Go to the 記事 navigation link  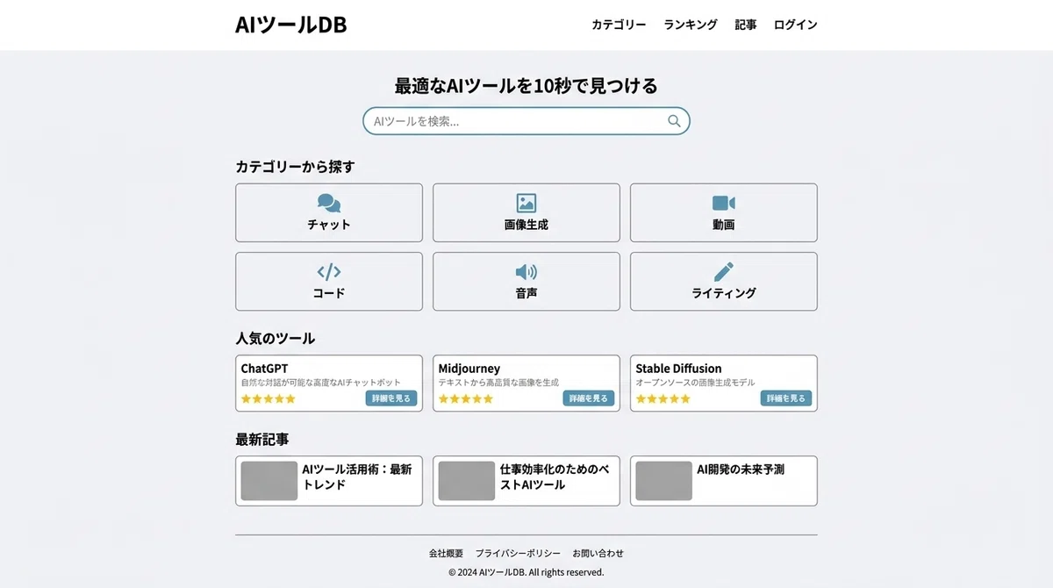point(746,25)
